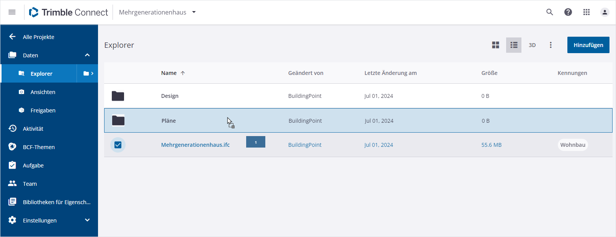Image resolution: width=616 pixels, height=237 pixels.
Task: Click the Hinzufügen button
Action: 588,45
